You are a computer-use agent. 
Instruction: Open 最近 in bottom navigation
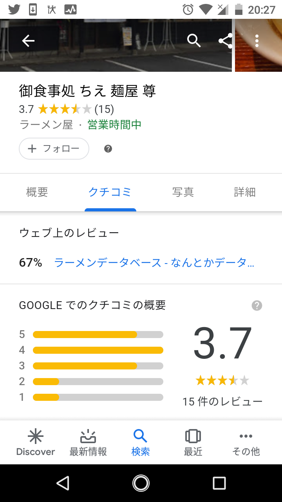193,442
